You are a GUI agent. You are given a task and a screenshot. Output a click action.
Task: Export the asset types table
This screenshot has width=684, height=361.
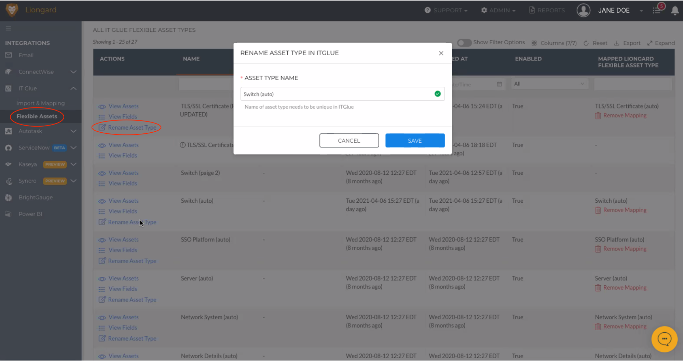[x=627, y=43]
